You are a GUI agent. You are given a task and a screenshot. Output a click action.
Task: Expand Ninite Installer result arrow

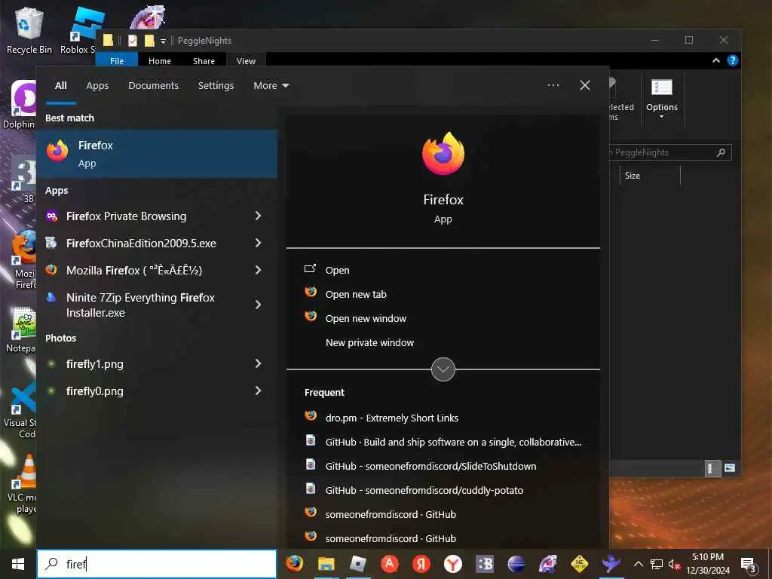(x=258, y=305)
